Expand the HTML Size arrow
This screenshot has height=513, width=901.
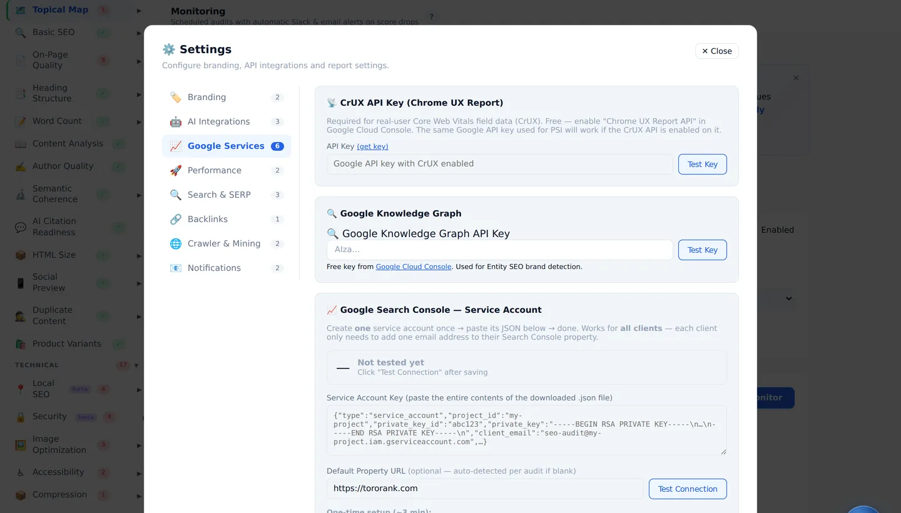point(139,256)
